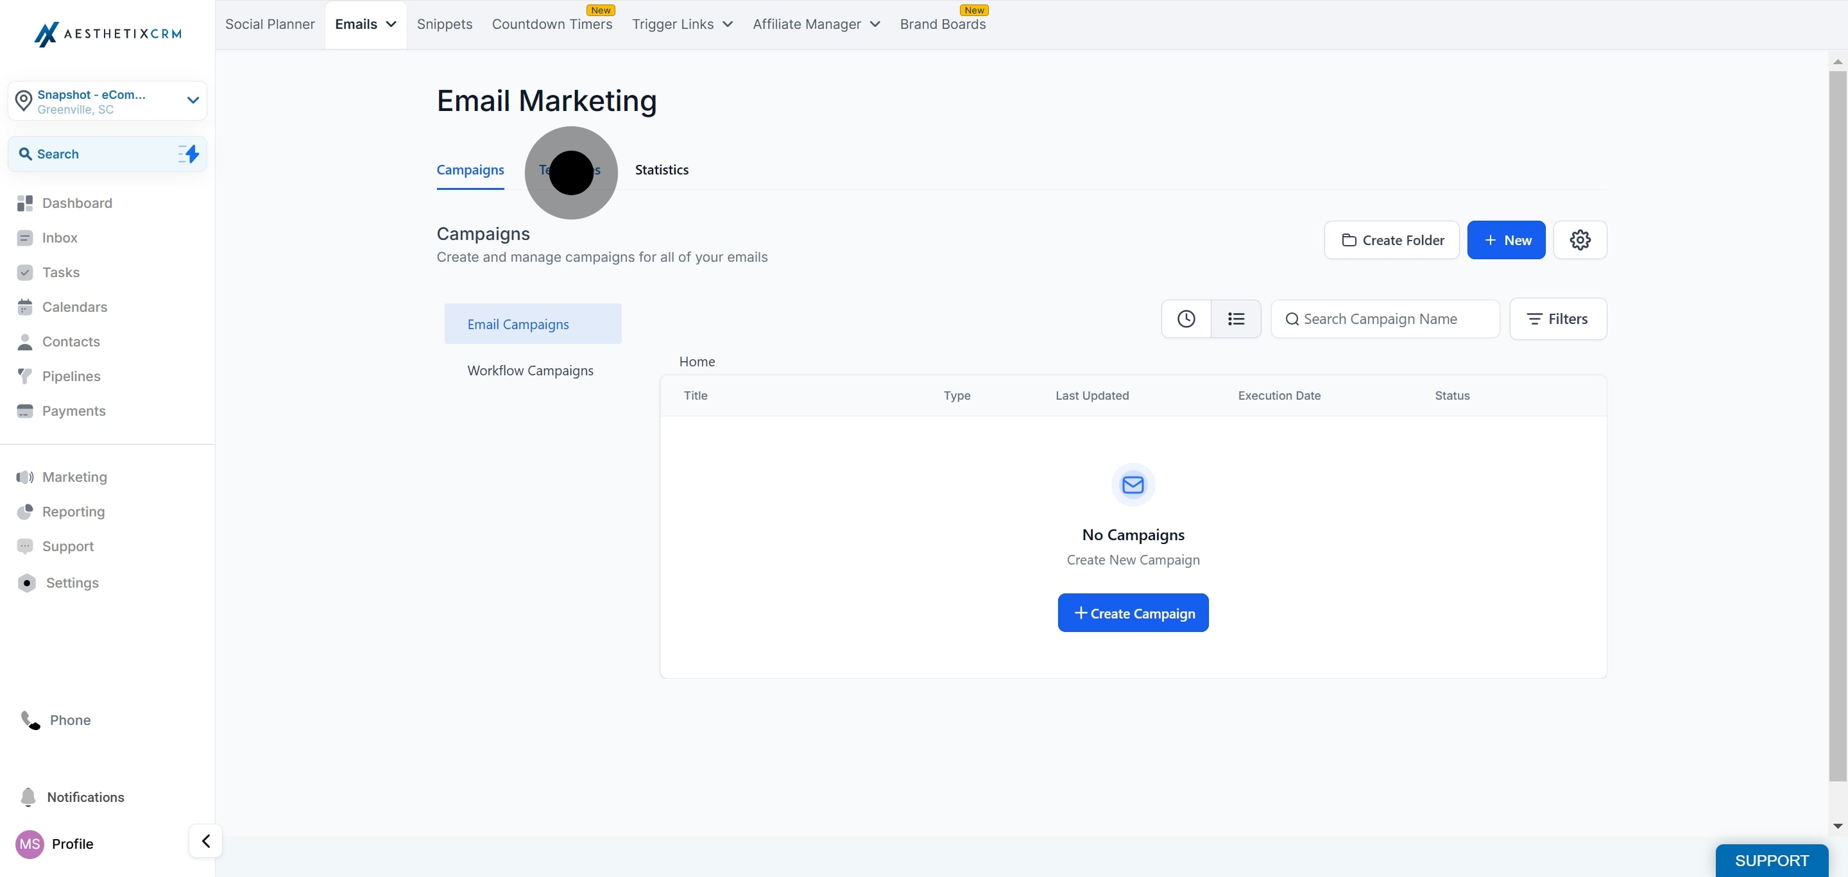1848x877 pixels.
Task: Click the AesthetixCRM logo
Action: (x=108, y=34)
